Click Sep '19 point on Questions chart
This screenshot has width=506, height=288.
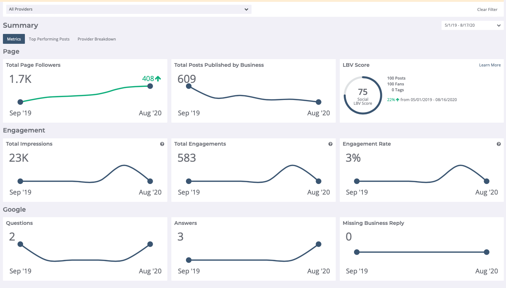(20, 244)
